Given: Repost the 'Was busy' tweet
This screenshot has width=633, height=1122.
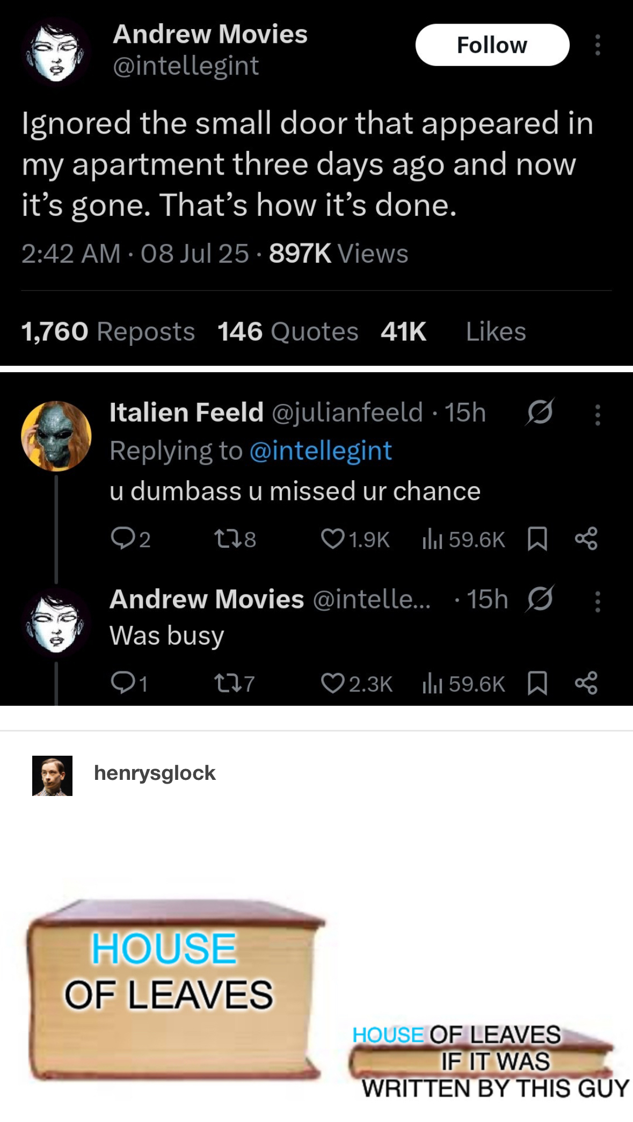Looking at the screenshot, I should (x=225, y=683).
